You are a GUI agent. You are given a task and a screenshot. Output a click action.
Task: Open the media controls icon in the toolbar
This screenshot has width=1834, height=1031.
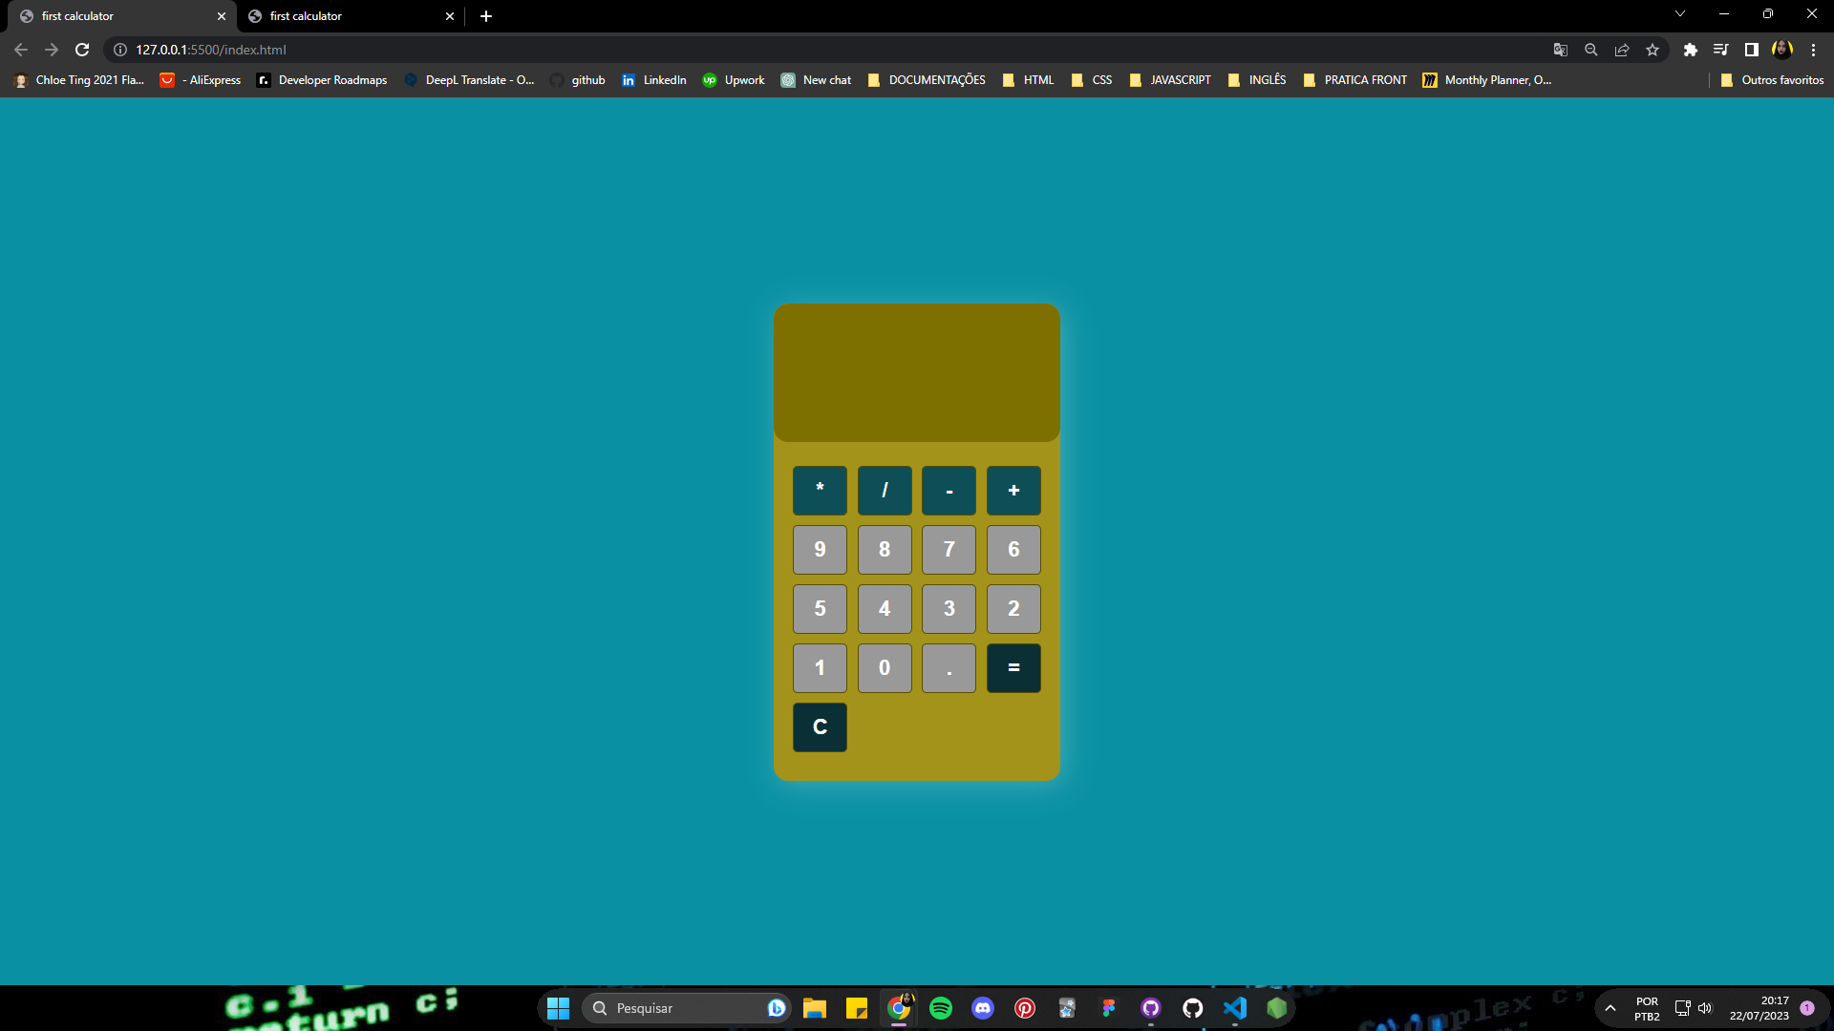click(1721, 50)
